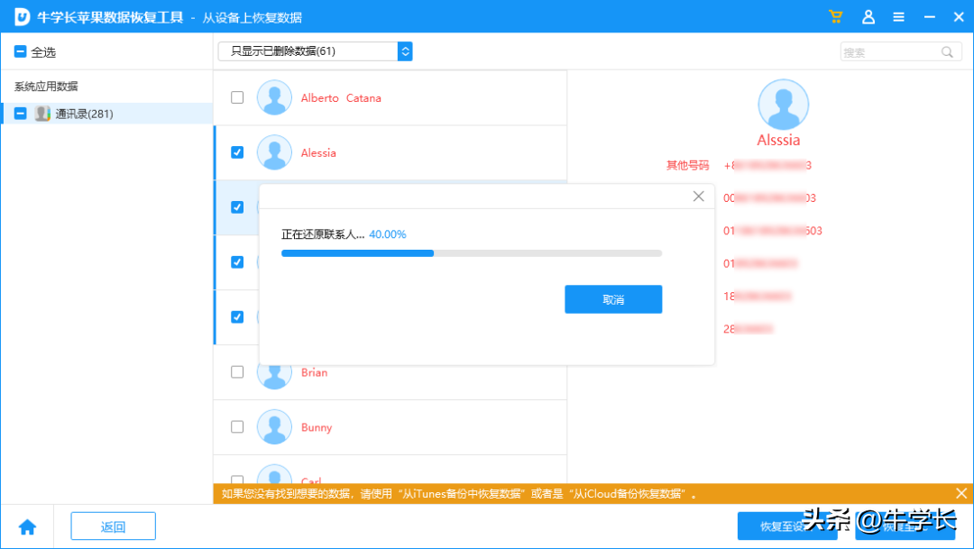Click the 通讯录 contacts icon in sidebar
Viewport: 974px width, 549px height.
pos(42,114)
